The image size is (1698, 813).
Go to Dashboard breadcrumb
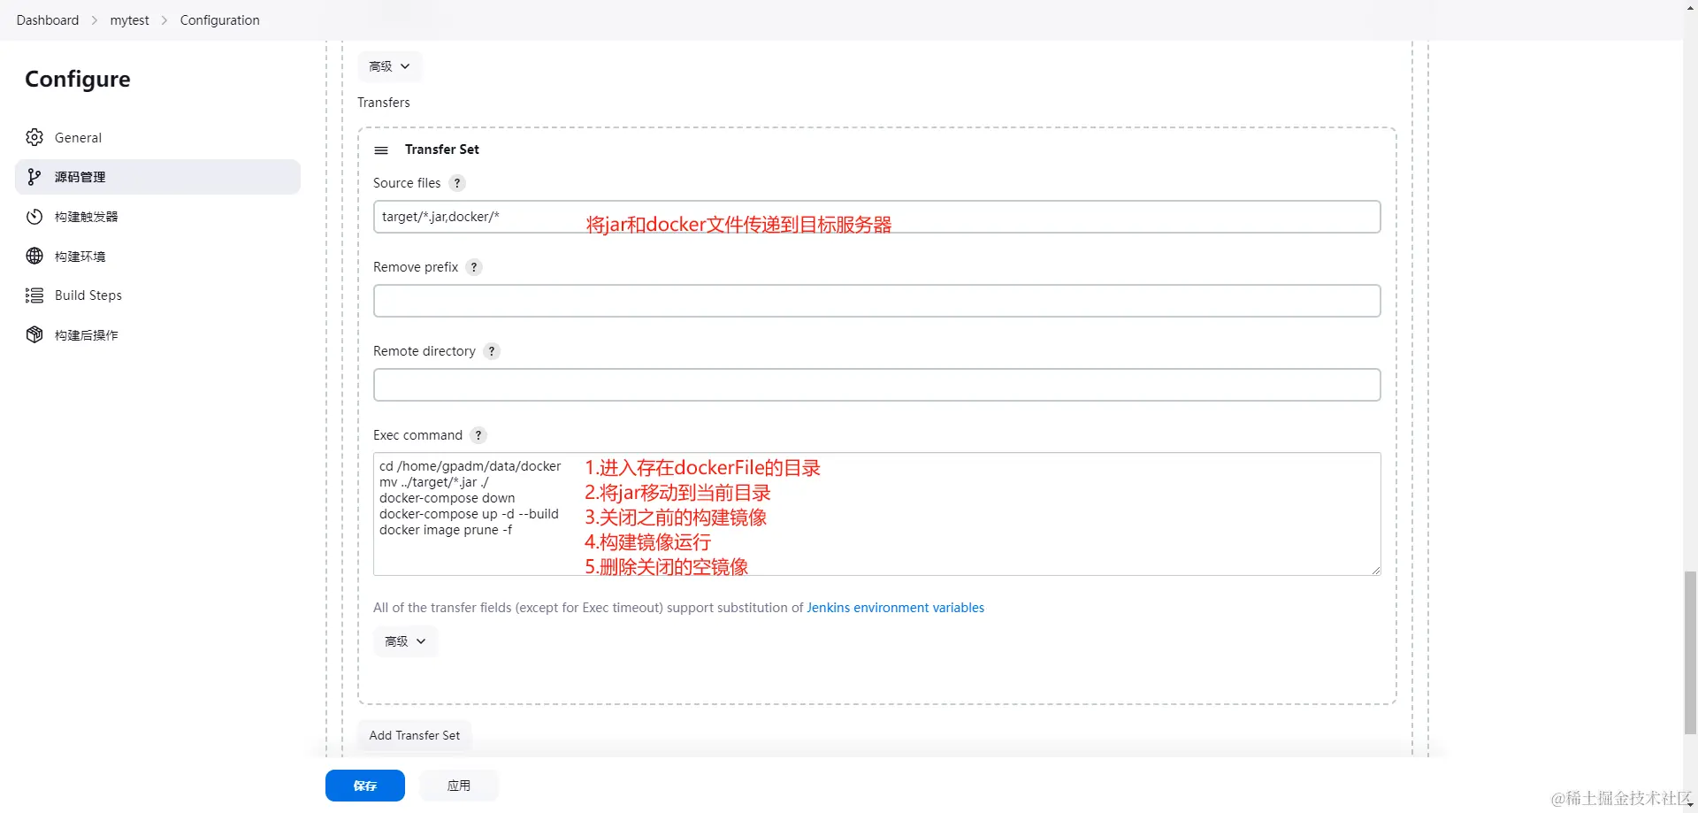48,20
